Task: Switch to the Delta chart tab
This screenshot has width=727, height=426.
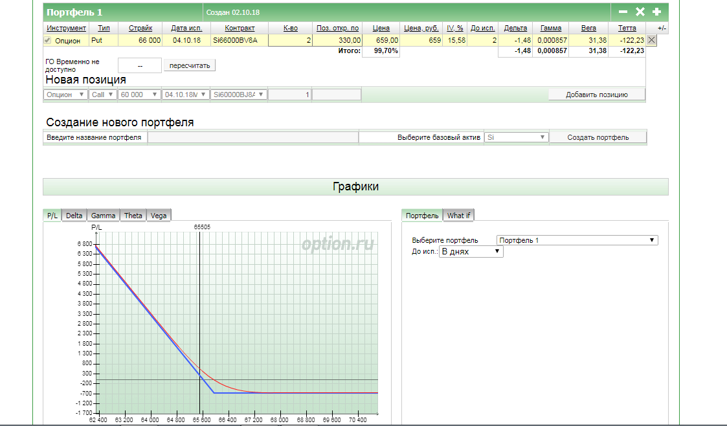Action: pyautogui.click(x=74, y=216)
